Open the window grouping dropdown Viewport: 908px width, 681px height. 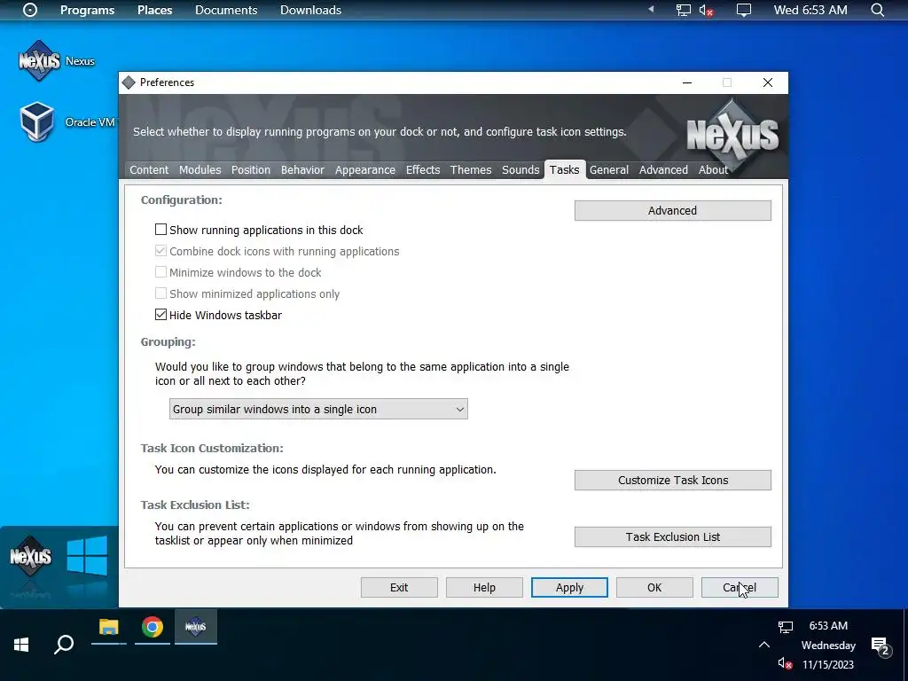coord(318,409)
